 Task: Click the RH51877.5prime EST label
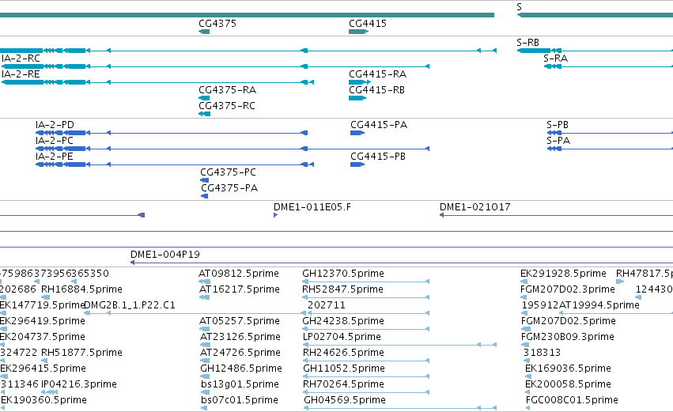tap(81, 353)
